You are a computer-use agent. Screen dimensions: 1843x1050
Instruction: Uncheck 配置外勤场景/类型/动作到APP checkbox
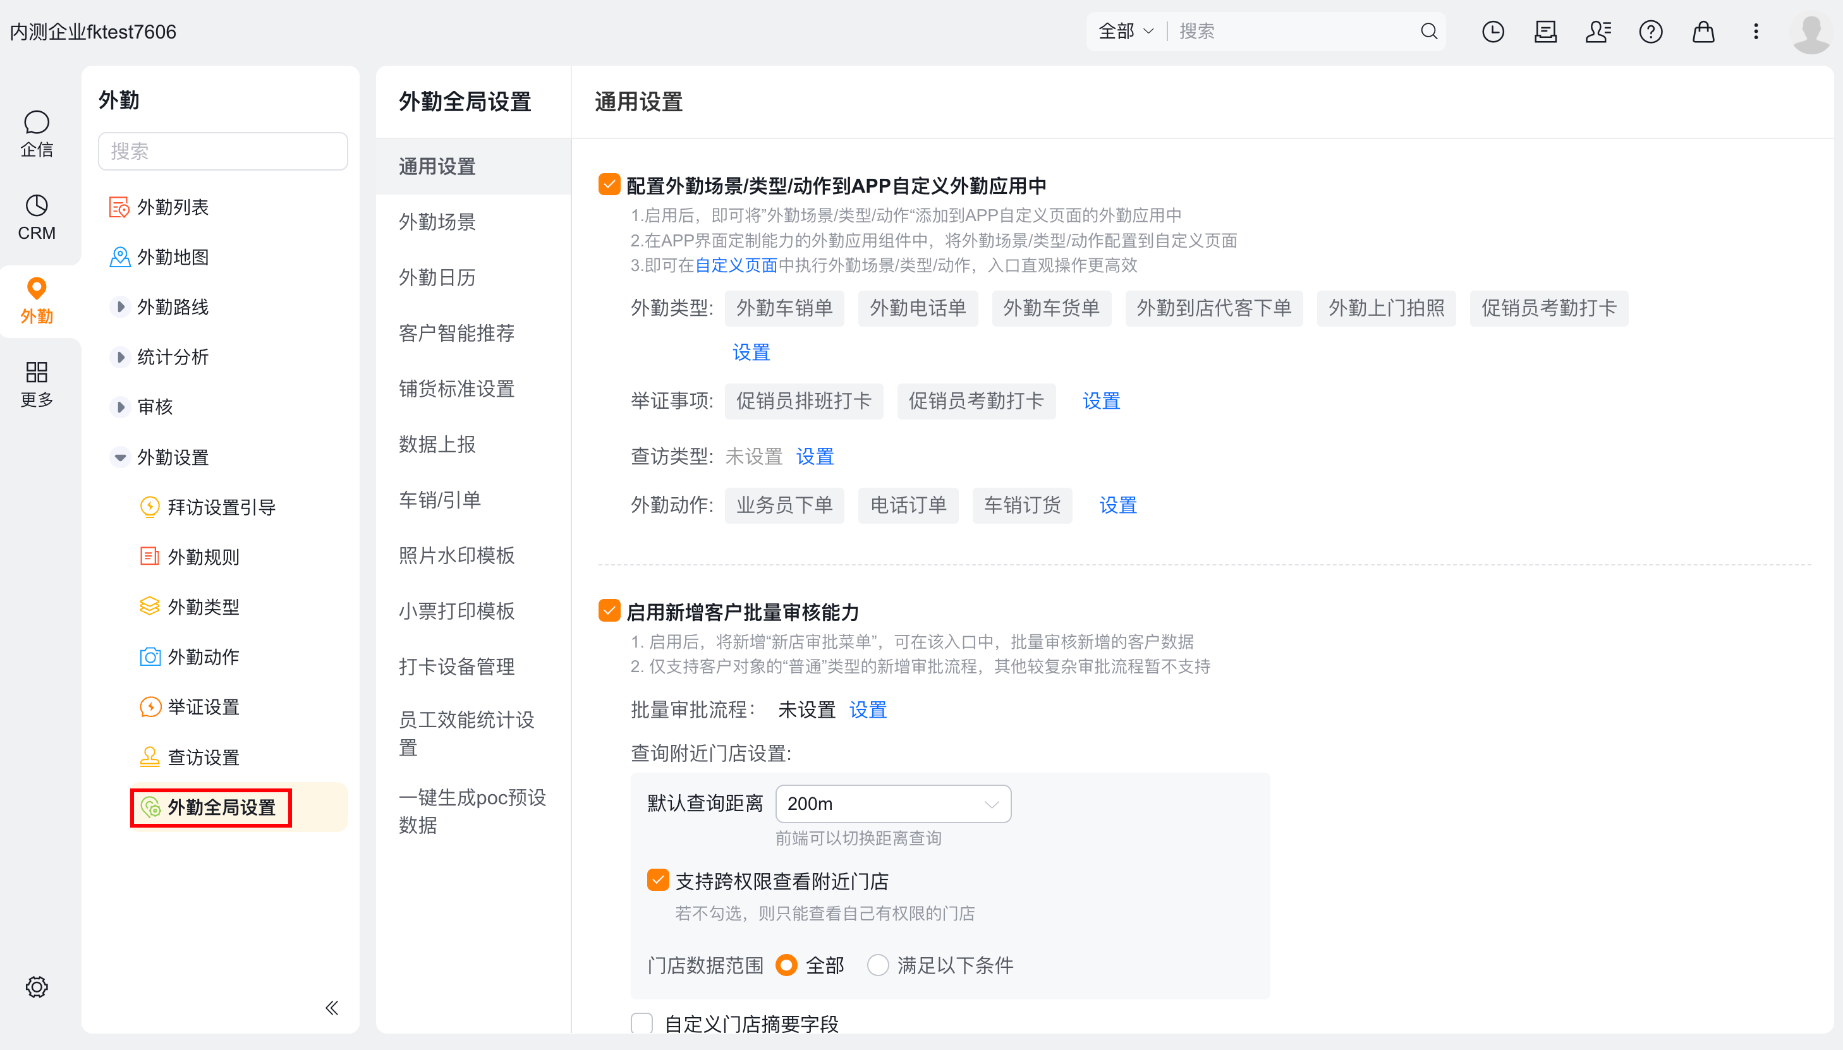click(x=609, y=184)
